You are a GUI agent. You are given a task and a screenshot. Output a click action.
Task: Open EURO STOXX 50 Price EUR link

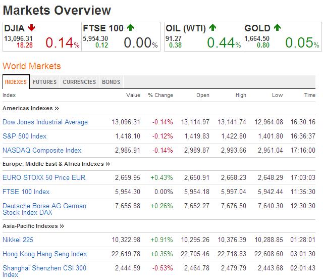44,178
